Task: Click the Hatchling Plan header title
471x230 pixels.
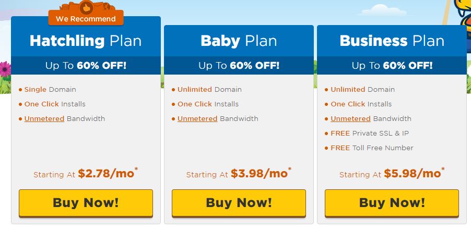Action: (86, 41)
